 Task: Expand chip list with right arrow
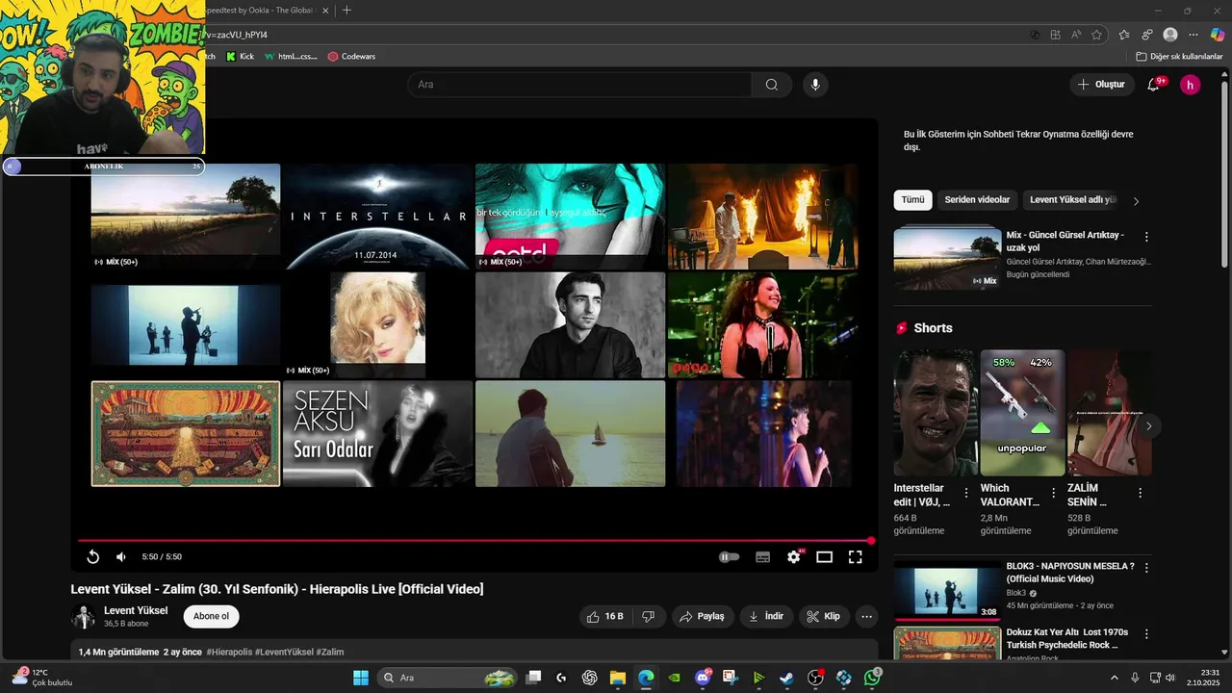click(1136, 201)
